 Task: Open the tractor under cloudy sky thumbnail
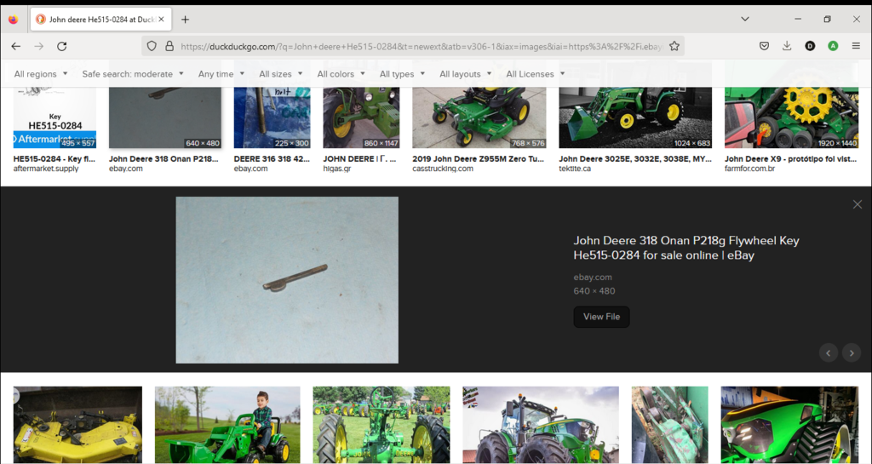coord(541,425)
